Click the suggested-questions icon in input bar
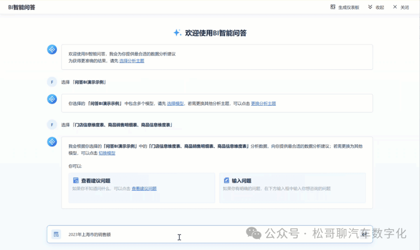 [x=56, y=234]
